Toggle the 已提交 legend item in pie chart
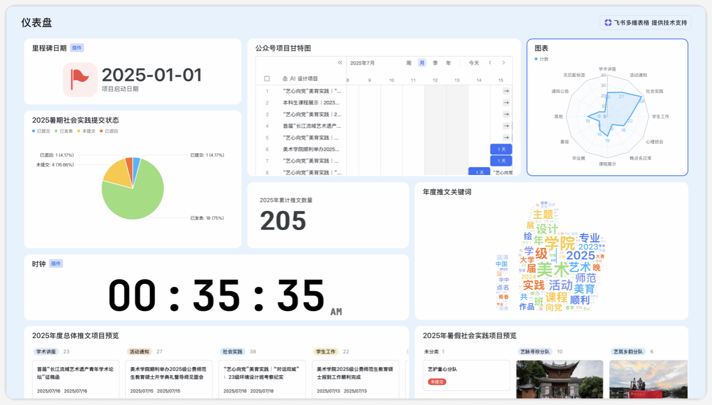The width and height of the screenshot is (712, 405). tap(42, 131)
